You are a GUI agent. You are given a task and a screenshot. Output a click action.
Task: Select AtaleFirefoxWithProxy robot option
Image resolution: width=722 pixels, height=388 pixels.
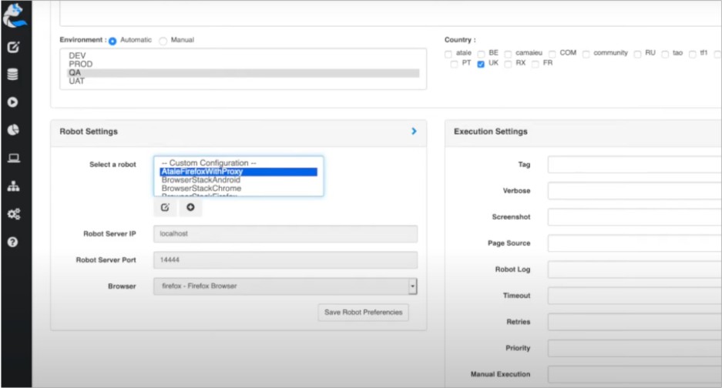tap(239, 172)
